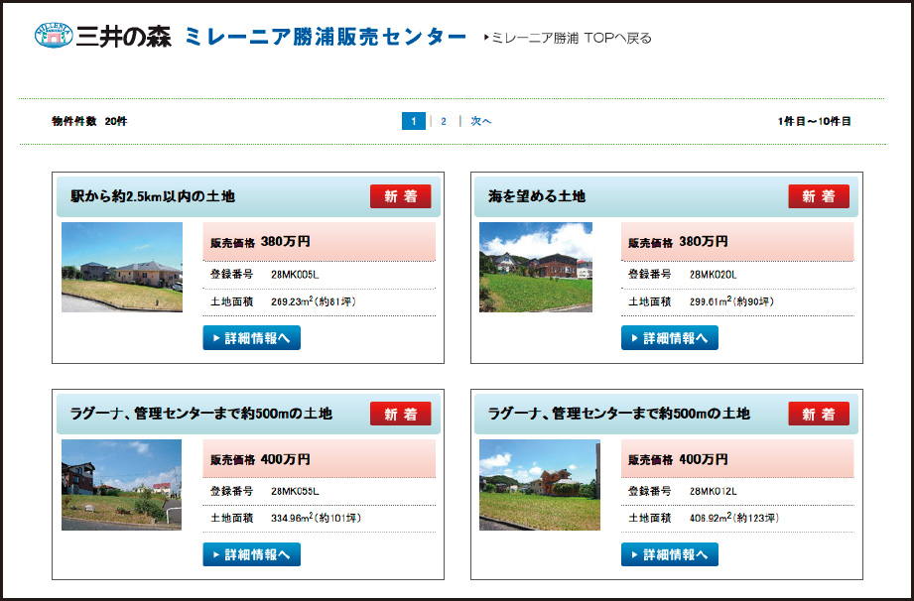
Task: Click land area 269.23m² (約81坪)
Action: point(314,301)
